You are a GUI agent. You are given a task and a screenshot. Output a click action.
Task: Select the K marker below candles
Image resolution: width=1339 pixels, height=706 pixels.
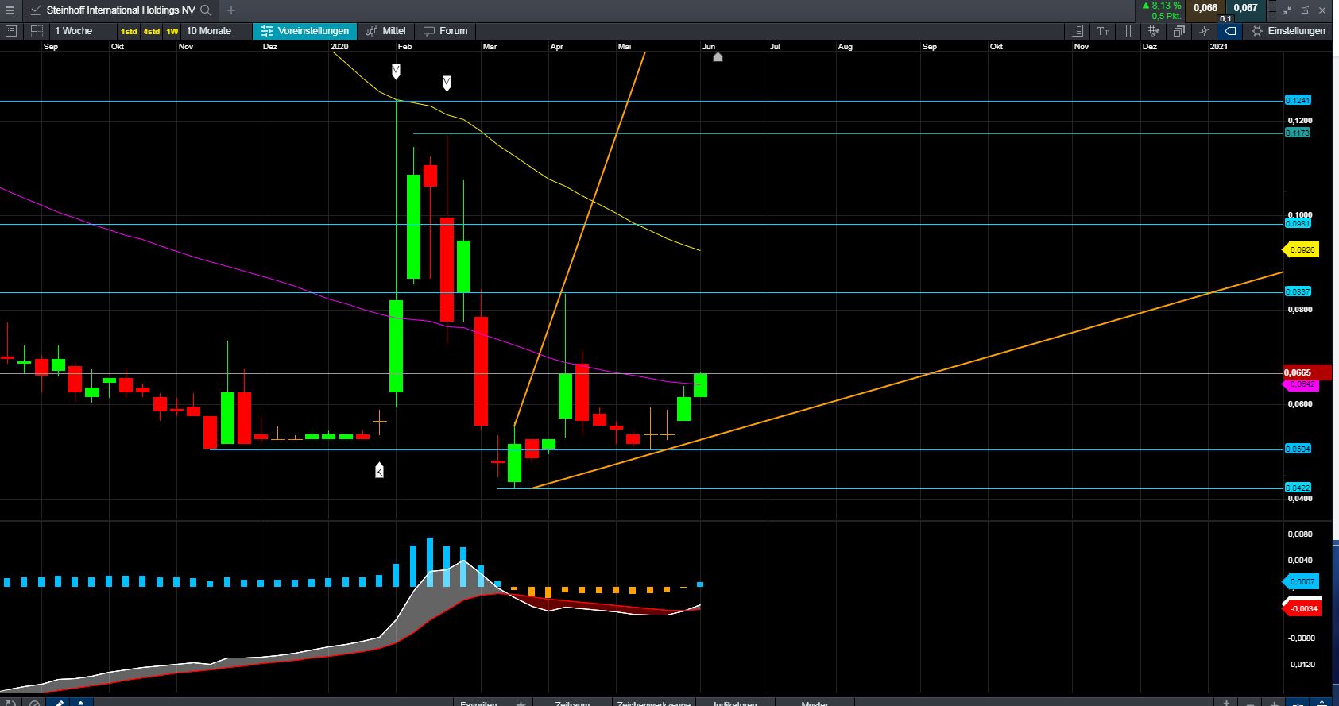pos(379,470)
